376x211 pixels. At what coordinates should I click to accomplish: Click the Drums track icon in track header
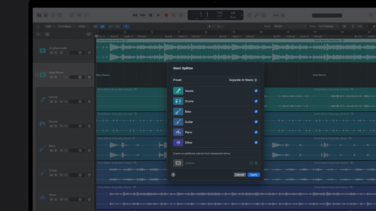click(x=43, y=124)
